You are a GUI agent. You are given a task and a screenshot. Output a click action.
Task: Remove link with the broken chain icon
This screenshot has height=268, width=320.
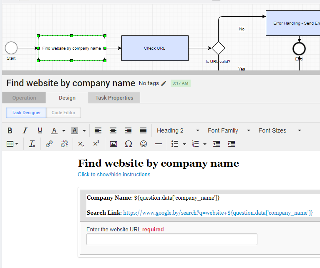(64, 144)
